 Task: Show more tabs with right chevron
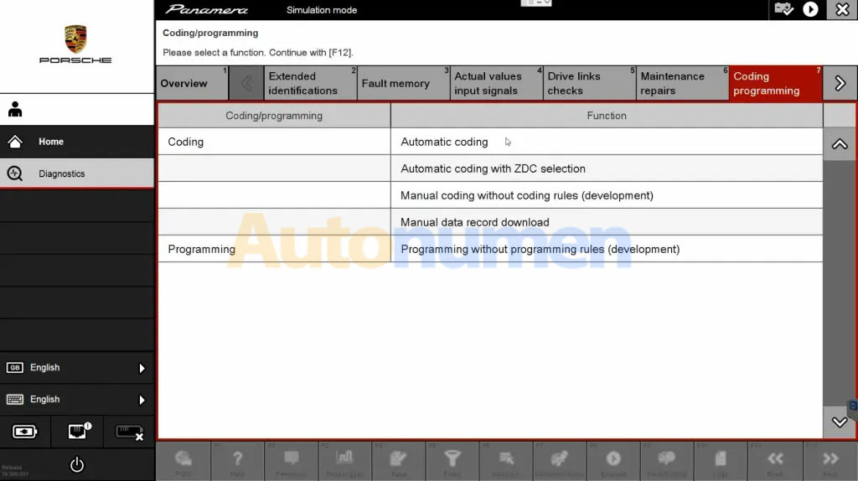point(840,83)
